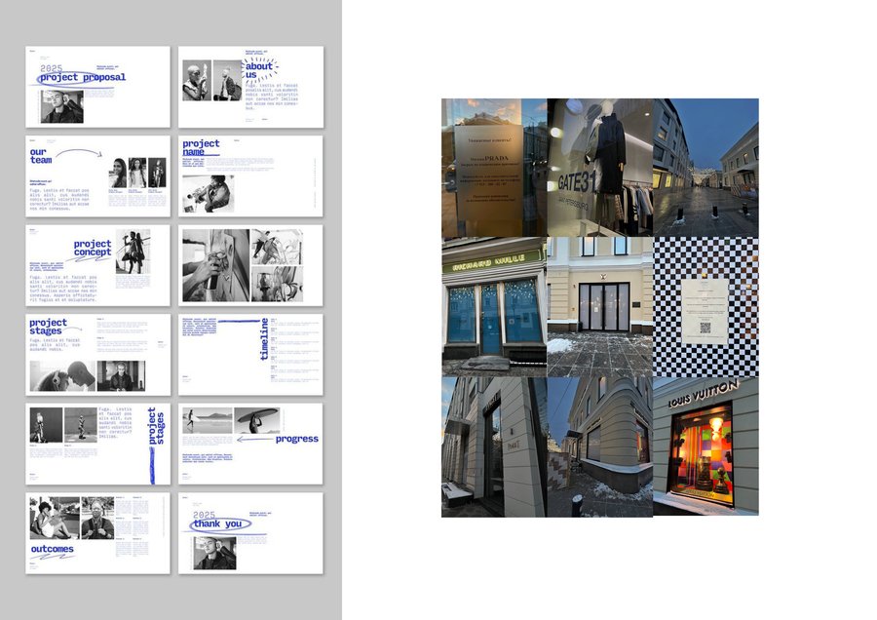
Task: Open the project stages slide with headphones photo
Action: coord(97,355)
